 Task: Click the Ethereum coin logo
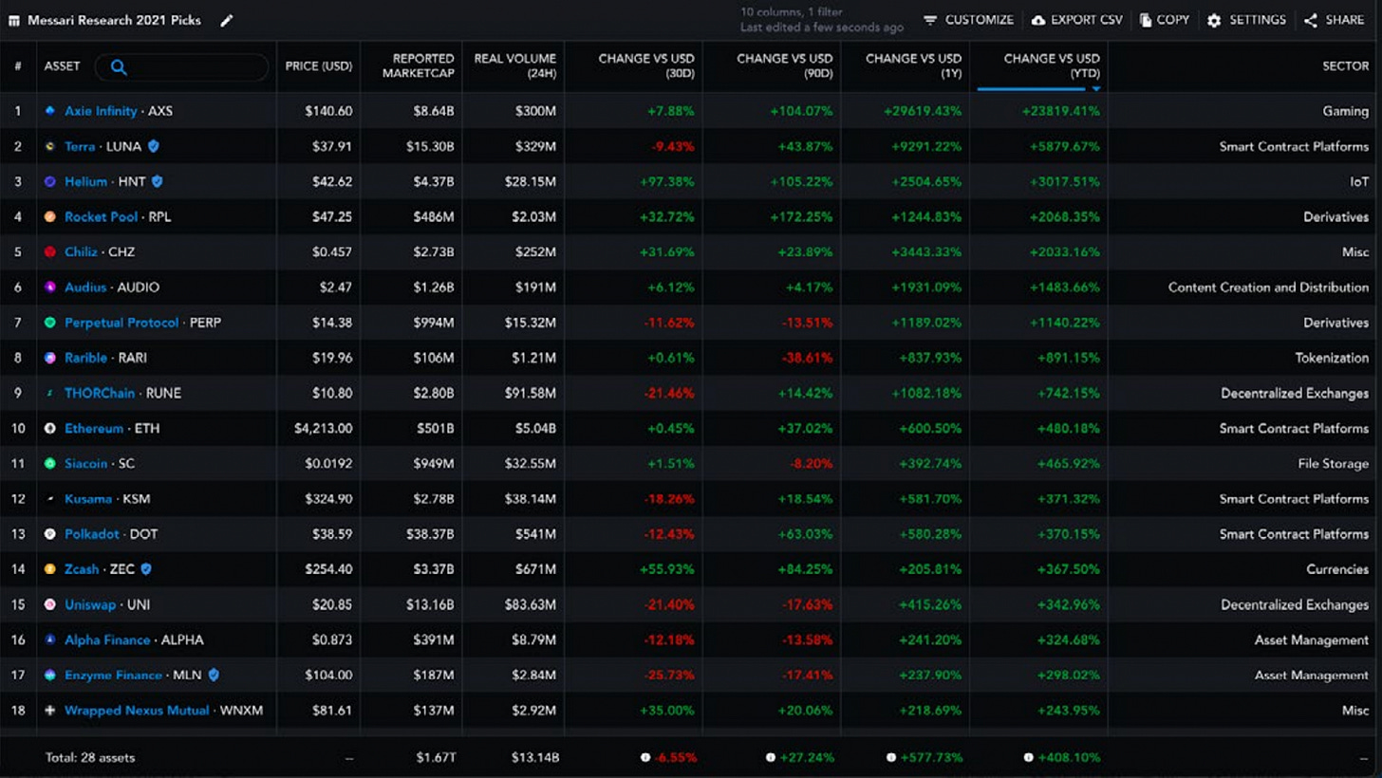50,428
